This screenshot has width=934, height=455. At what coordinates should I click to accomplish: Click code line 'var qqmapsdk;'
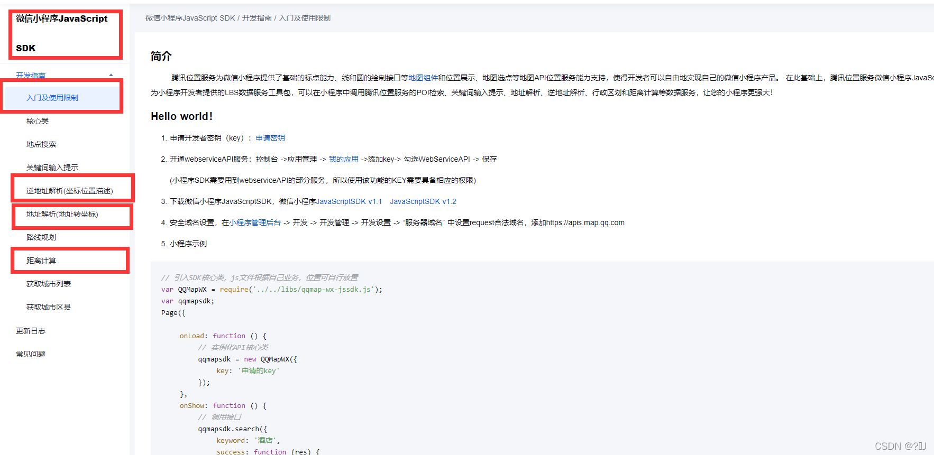coord(188,301)
